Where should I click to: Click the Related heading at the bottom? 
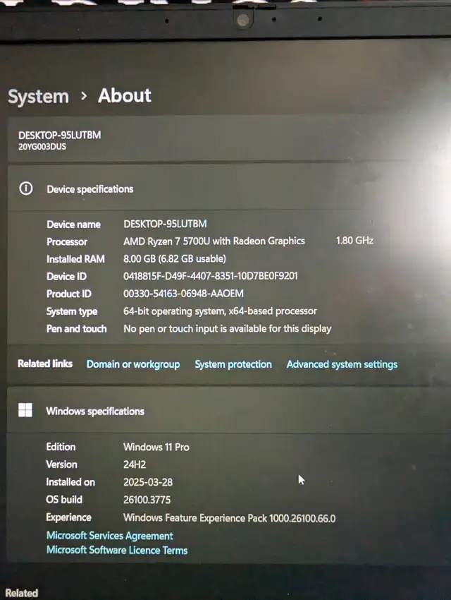(x=22, y=593)
